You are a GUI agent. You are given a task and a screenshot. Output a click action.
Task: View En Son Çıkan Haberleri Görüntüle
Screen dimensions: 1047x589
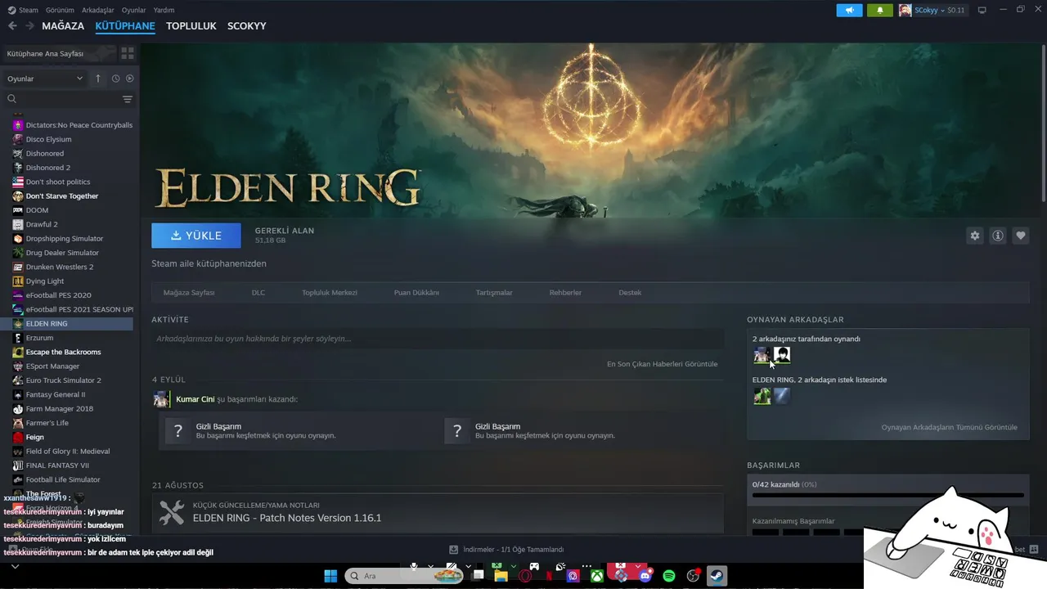[662, 364]
